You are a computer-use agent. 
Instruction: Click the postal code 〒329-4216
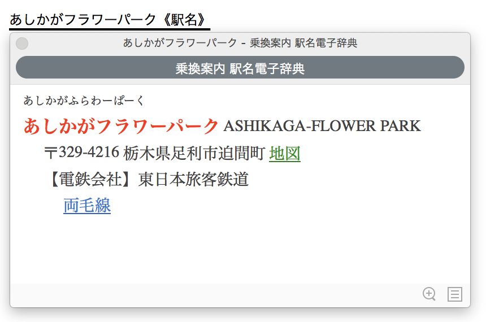82,153
